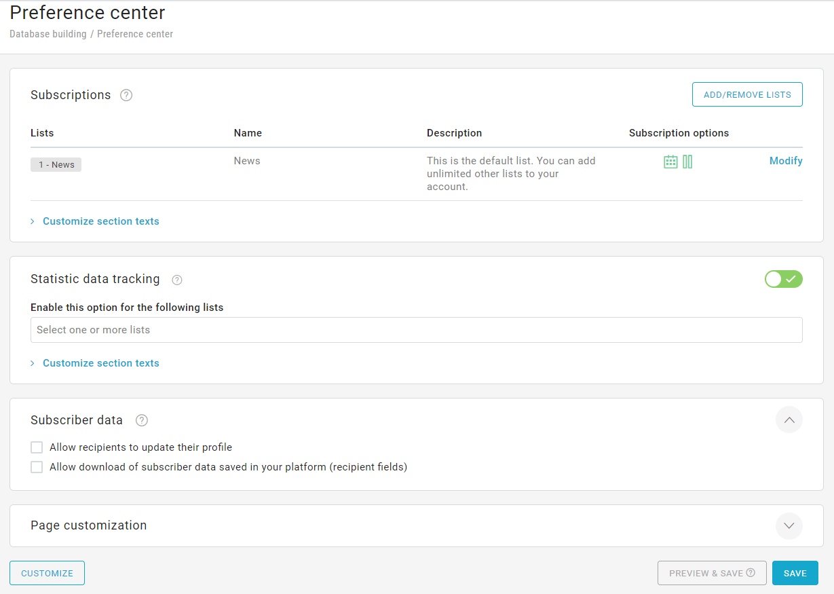Image resolution: width=834 pixels, height=594 pixels.
Task: Click the 1 - News list tag
Action: (x=56, y=165)
